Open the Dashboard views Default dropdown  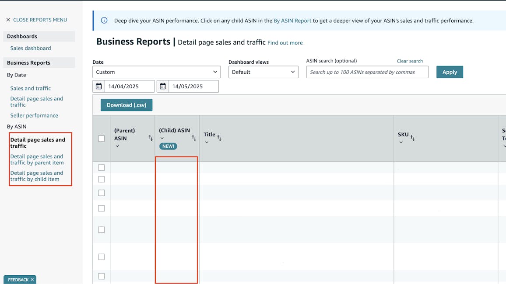(263, 72)
